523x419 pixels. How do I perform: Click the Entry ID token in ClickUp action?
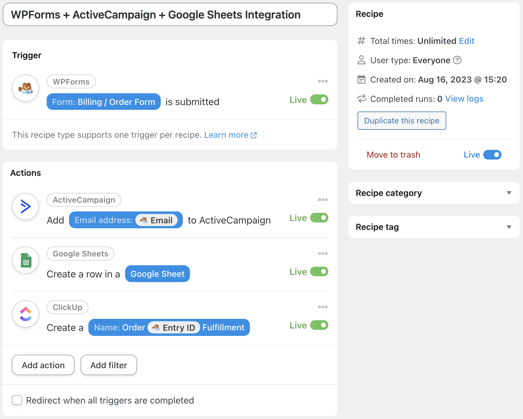pyautogui.click(x=174, y=328)
